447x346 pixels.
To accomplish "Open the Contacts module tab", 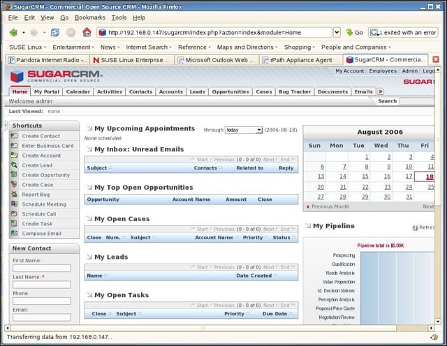I will tap(140, 91).
